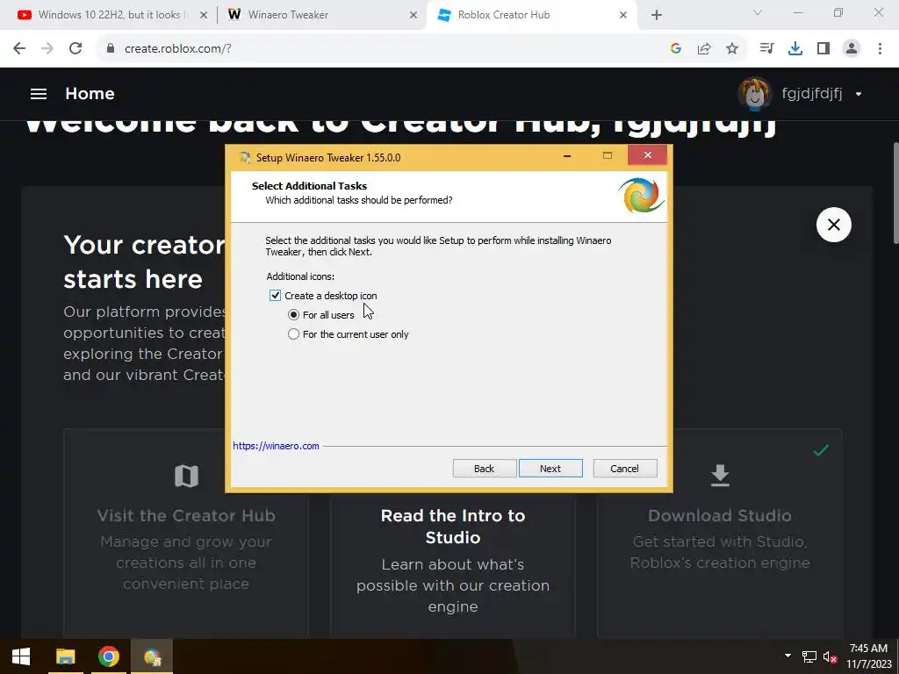Minimize the Winaero setup dialog
Image resolution: width=899 pixels, height=674 pixels.
tap(567, 156)
